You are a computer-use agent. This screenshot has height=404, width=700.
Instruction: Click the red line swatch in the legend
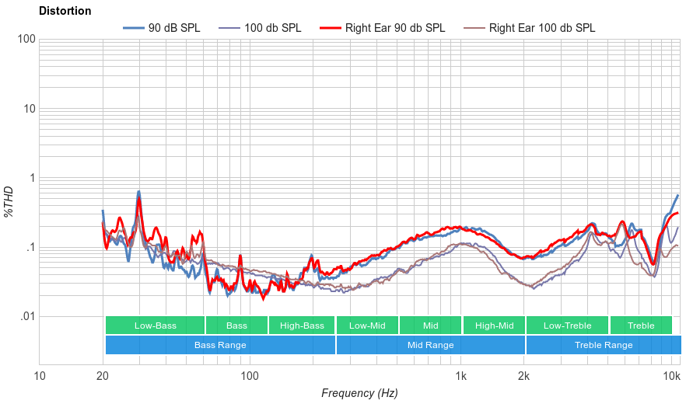tap(330, 28)
